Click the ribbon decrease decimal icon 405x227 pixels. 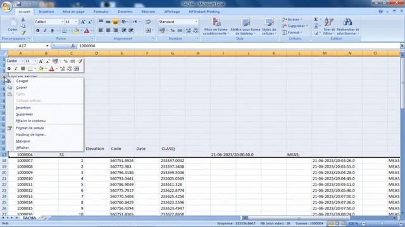tap(196, 31)
